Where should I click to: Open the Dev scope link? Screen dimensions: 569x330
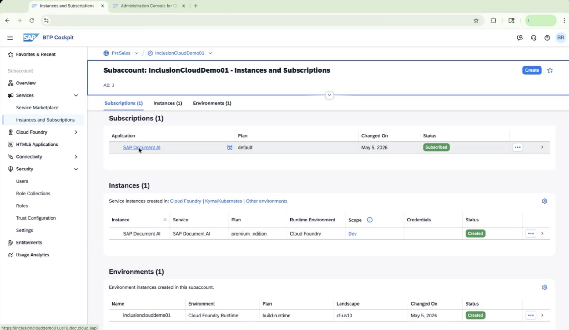click(x=352, y=234)
